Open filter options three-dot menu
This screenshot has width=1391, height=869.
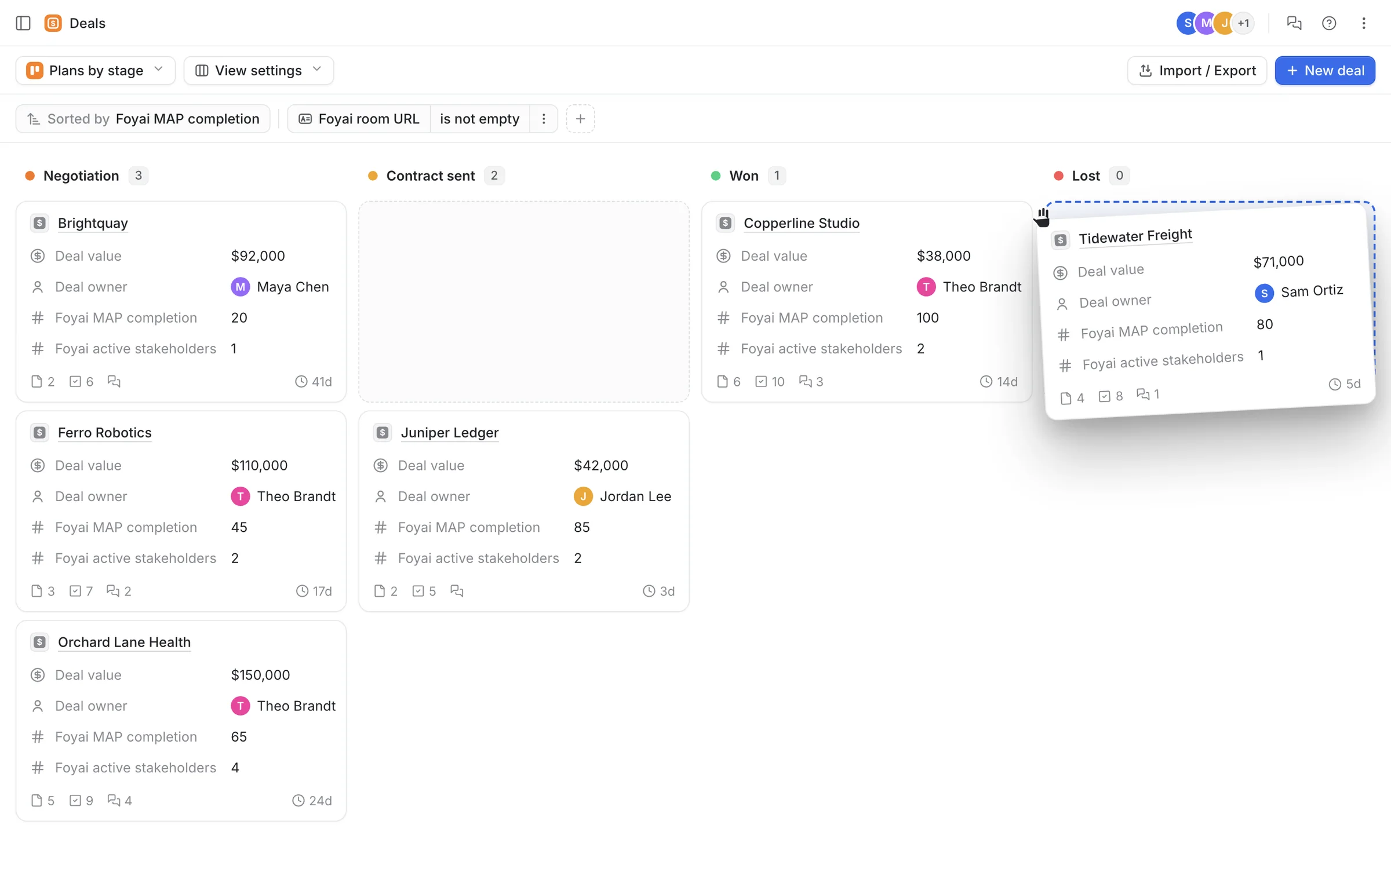[x=543, y=119]
